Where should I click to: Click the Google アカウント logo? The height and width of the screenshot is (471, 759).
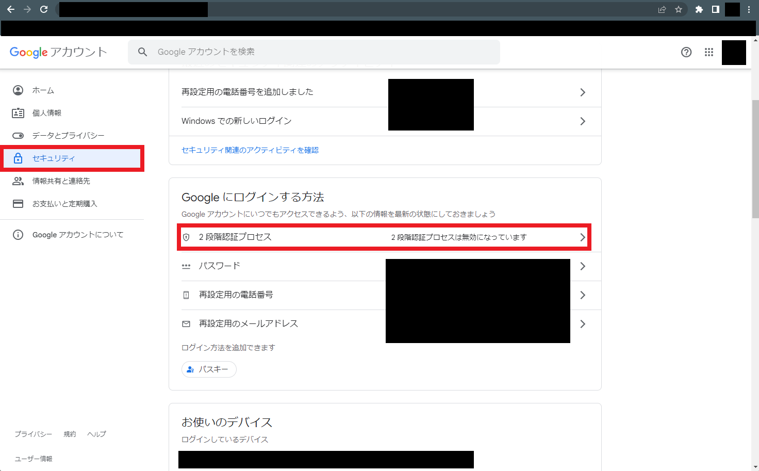(58, 52)
